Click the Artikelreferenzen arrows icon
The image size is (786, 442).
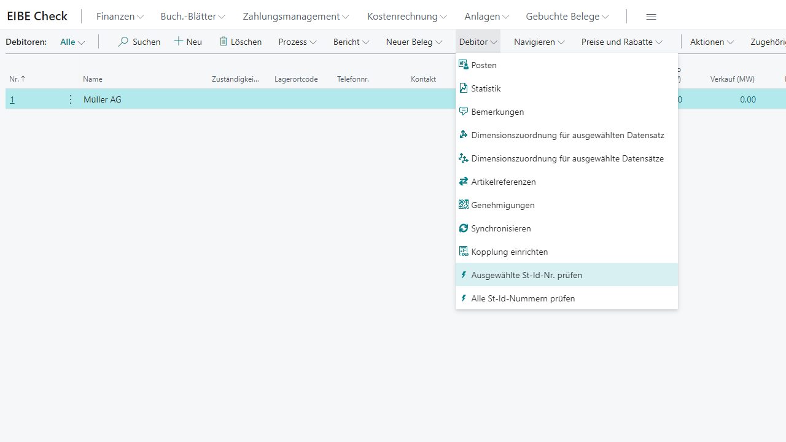coord(464,182)
